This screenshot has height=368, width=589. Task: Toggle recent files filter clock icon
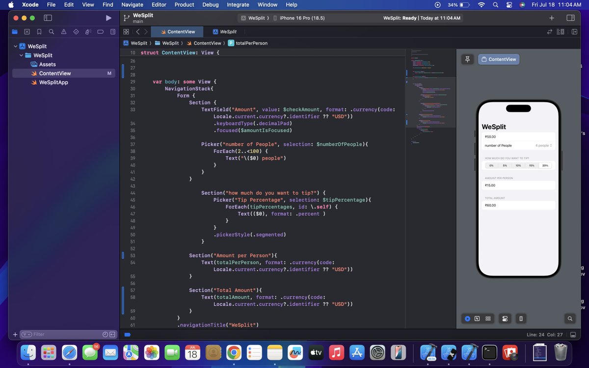point(105,335)
